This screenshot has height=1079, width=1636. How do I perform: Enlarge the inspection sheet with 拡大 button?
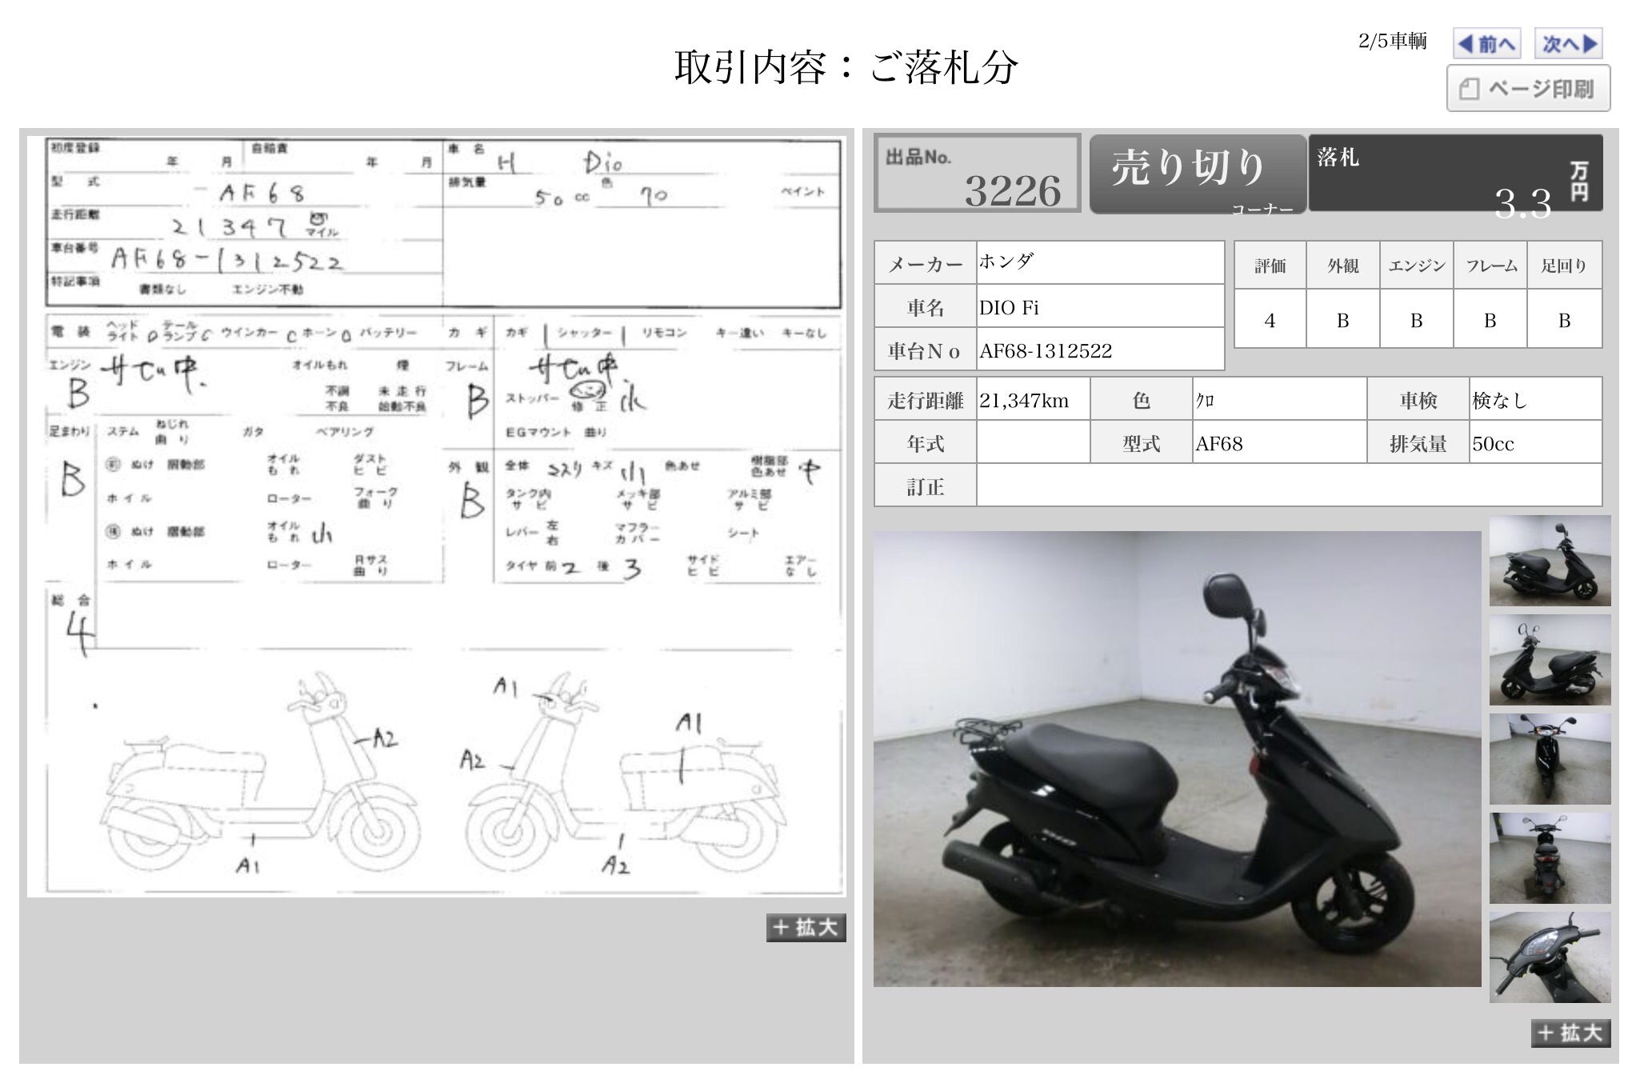[806, 927]
